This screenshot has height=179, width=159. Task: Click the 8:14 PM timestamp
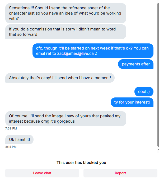tap(11, 147)
